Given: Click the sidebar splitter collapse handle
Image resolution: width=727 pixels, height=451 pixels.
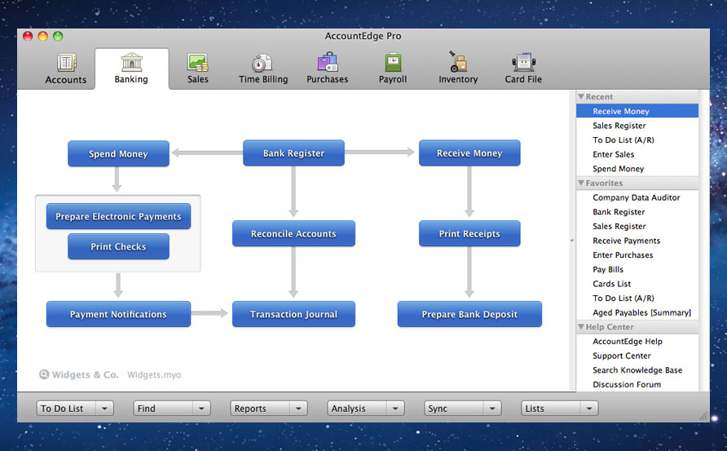Looking at the screenshot, I should click(x=572, y=241).
